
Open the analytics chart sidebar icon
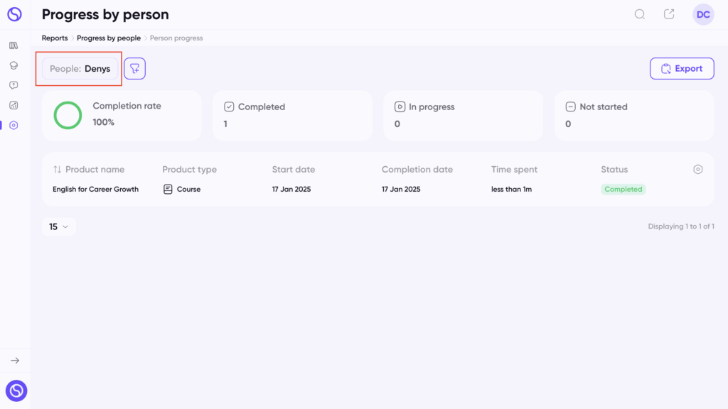click(14, 105)
